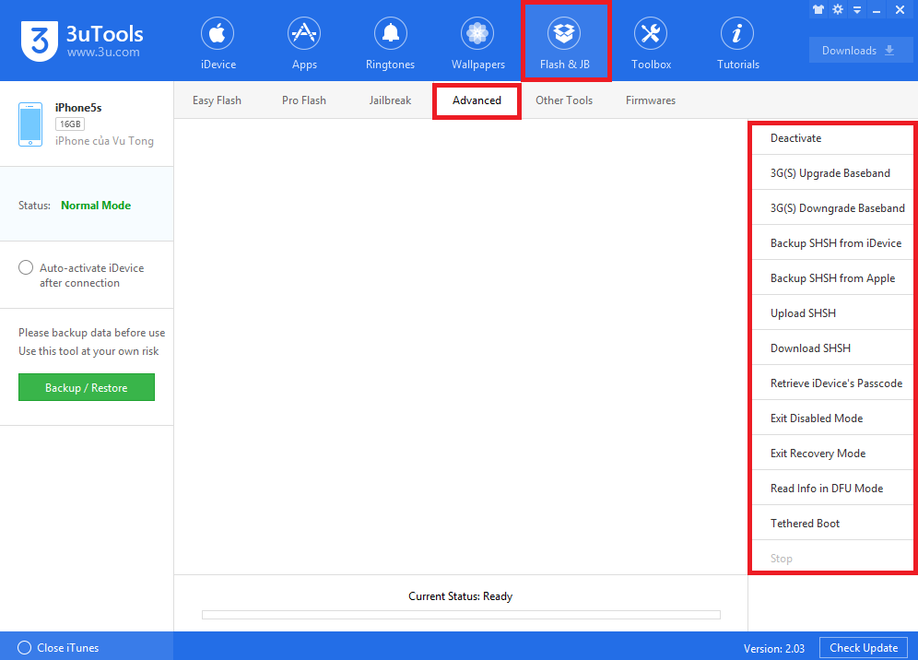Viewport: 918px width, 660px height.
Task: Click the 16GB capacity badge
Action: click(70, 124)
